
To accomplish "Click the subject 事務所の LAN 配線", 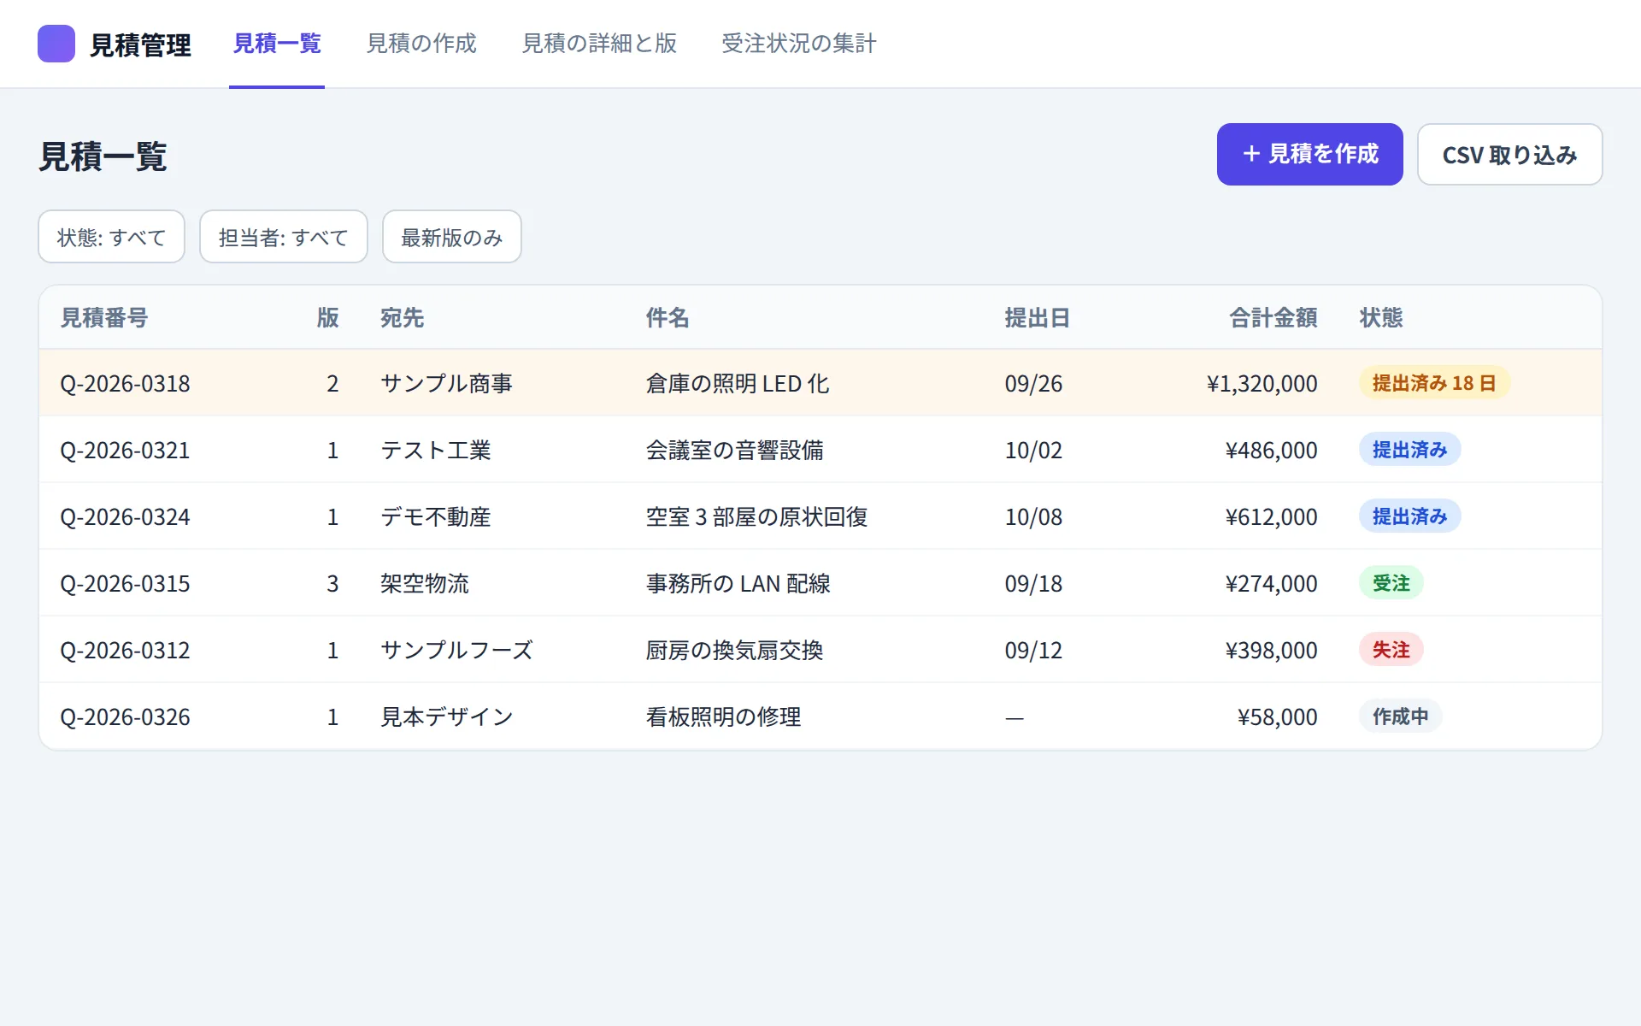I will click(738, 583).
